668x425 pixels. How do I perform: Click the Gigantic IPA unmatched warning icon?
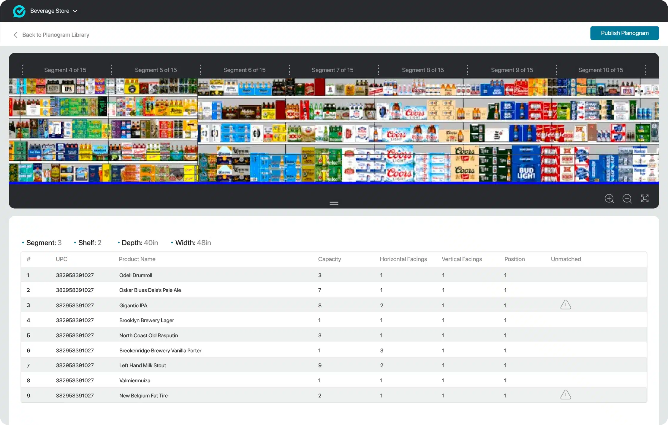pyautogui.click(x=566, y=305)
